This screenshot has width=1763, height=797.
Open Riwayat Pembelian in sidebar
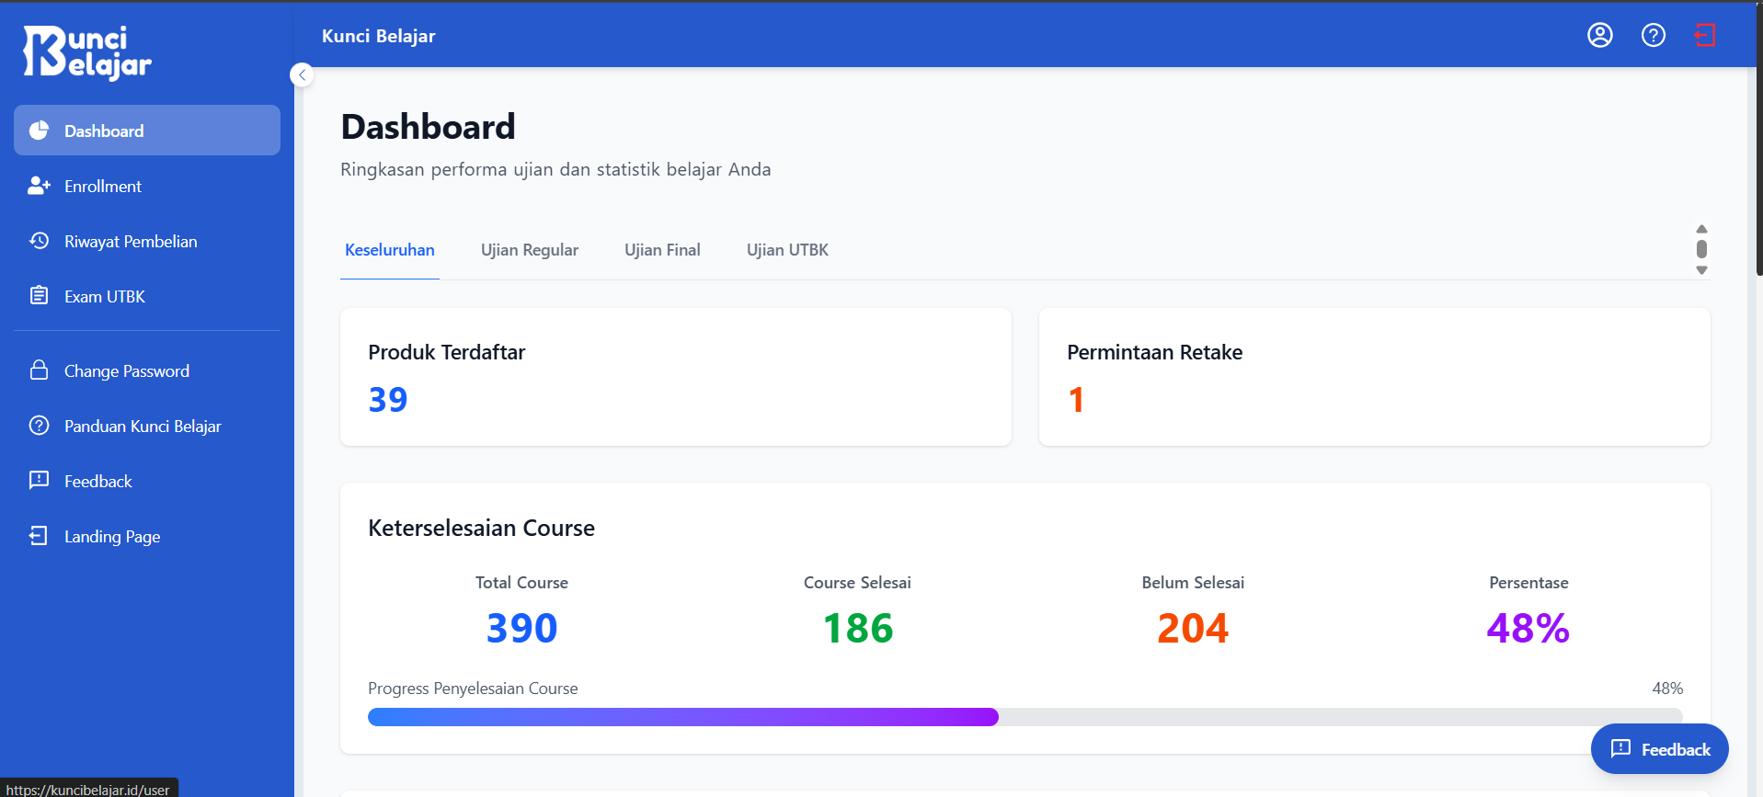(x=147, y=241)
